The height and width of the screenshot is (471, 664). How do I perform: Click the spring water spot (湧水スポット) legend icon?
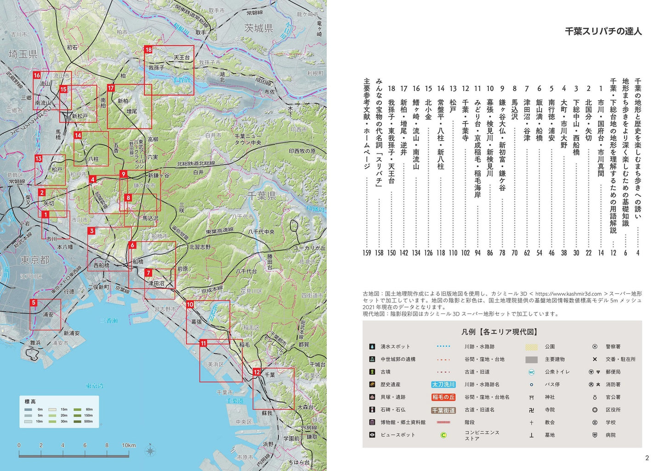coord(372,346)
